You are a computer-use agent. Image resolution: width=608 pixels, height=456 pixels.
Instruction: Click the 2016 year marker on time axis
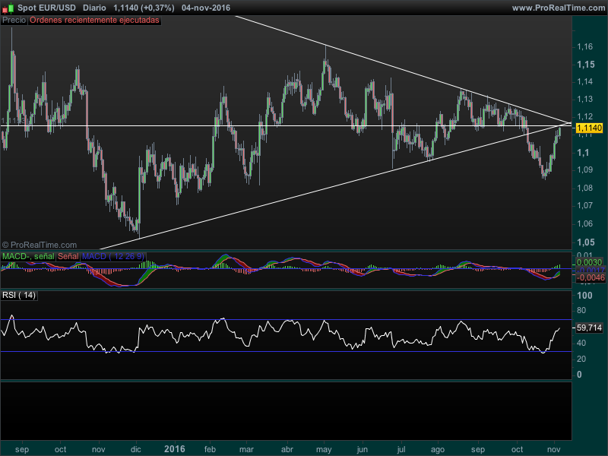click(x=176, y=449)
